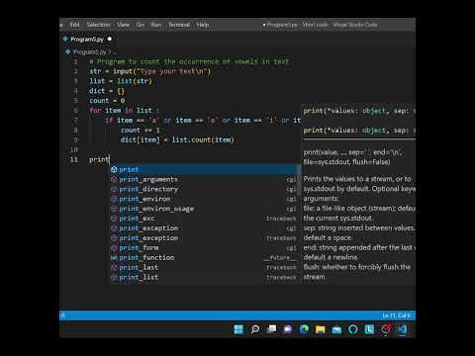Click the 'count = 0' line
The image size is (475, 356).
coord(107,101)
